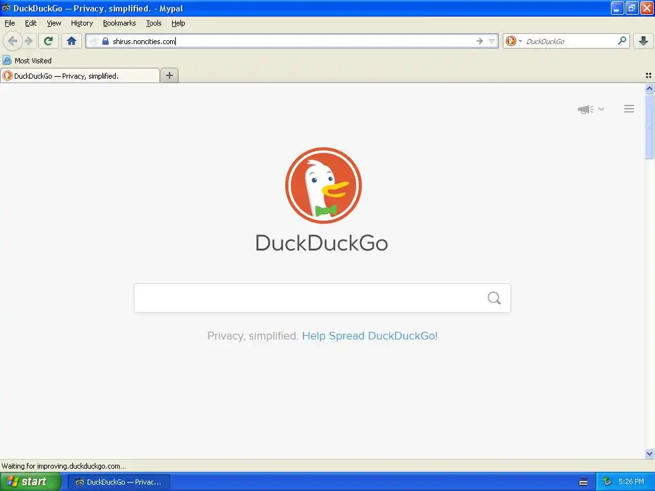The width and height of the screenshot is (655, 491).
Task: Expand the chevron beside the megaphone
Action: (601, 109)
